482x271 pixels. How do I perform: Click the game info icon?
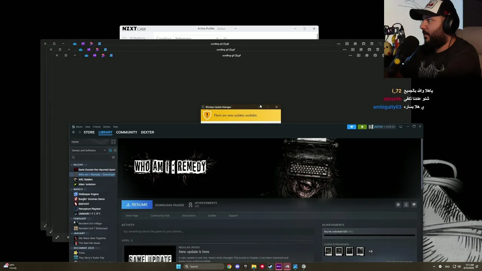[x=406, y=204]
